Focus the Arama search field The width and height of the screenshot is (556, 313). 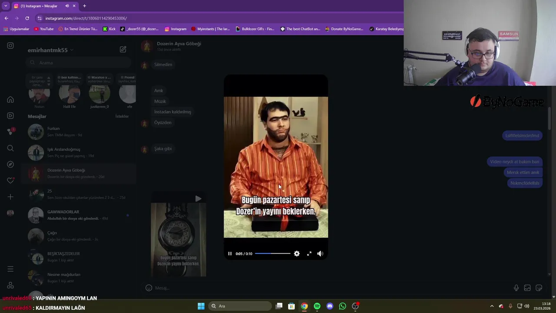[x=78, y=63]
